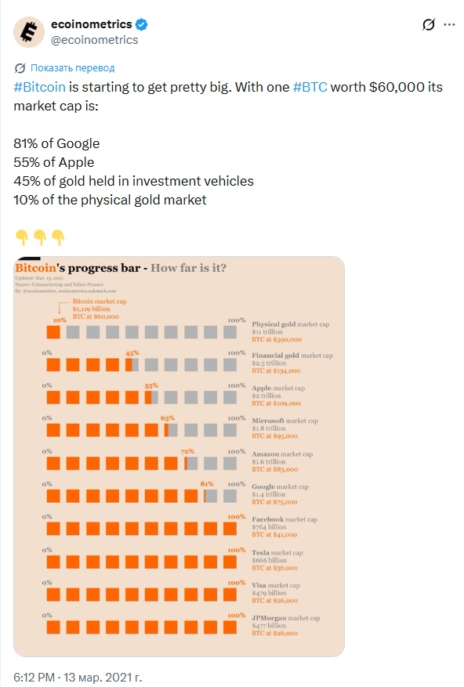Click the tweet timestamp 6:12 PM
This screenshot has height=687, width=464.
(x=34, y=677)
